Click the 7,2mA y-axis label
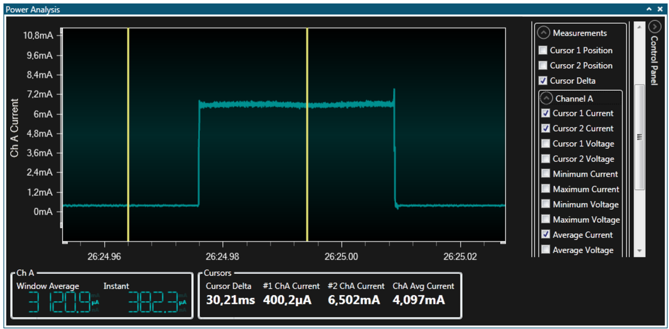 pyautogui.click(x=39, y=94)
